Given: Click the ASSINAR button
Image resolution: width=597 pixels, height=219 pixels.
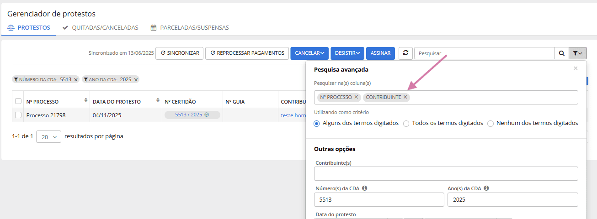Looking at the screenshot, I should (x=380, y=53).
